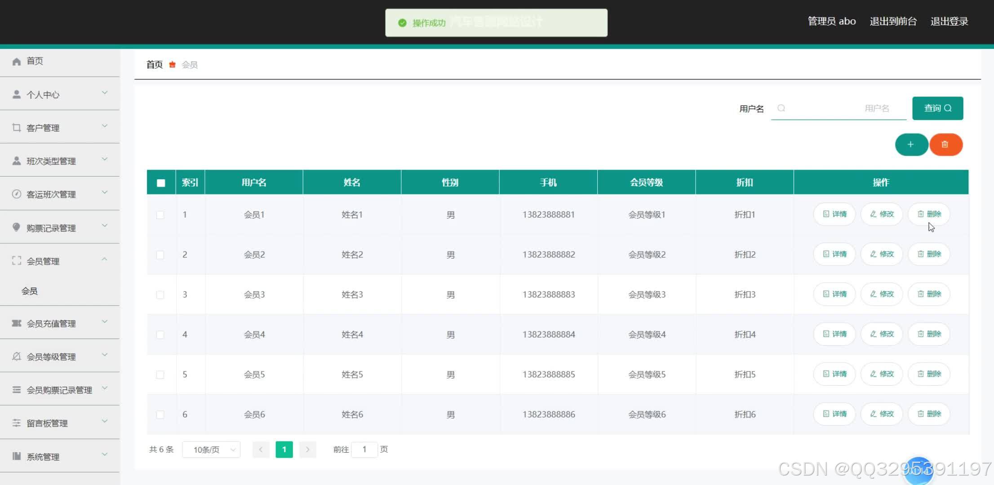Image resolution: width=994 pixels, height=485 pixels.
Task: Open the 10条/页 page size dropdown
Action: coord(211,450)
